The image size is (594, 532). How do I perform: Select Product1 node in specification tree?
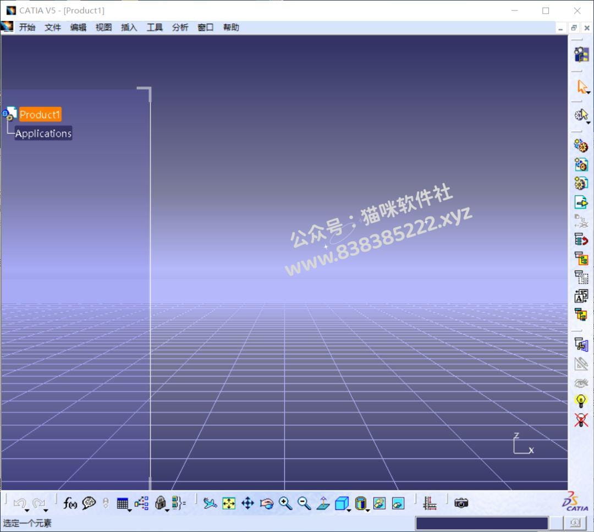coord(40,114)
